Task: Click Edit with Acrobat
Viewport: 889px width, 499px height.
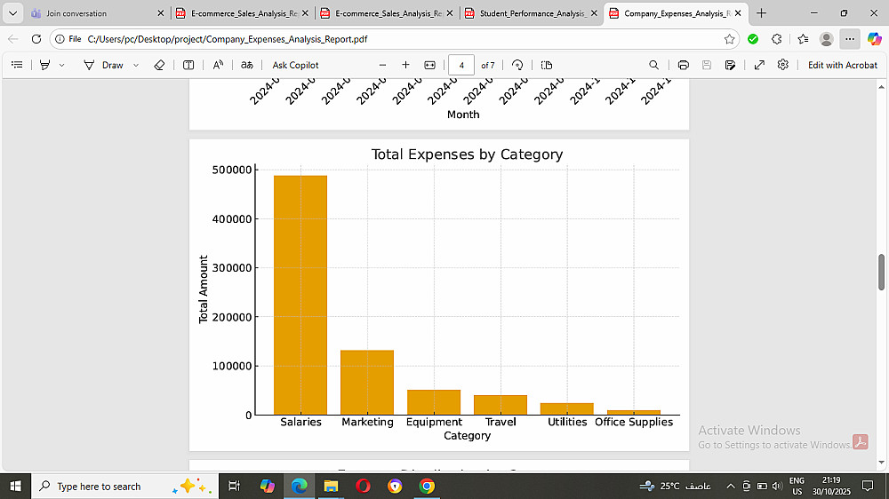Action: pyautogui.click(x=843, y=65)
